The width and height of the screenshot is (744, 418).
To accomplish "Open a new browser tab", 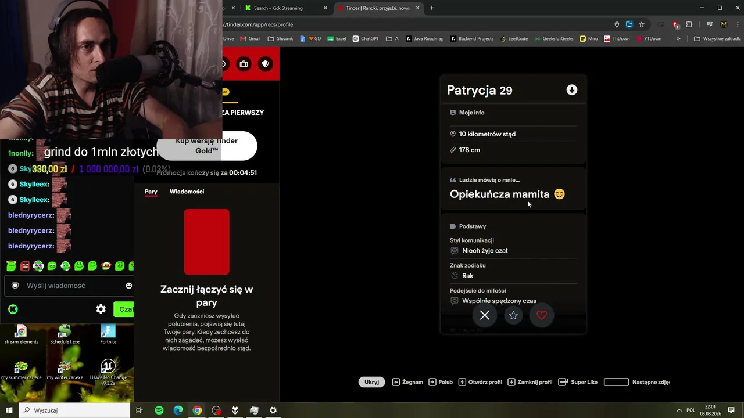I will (431, 8).
